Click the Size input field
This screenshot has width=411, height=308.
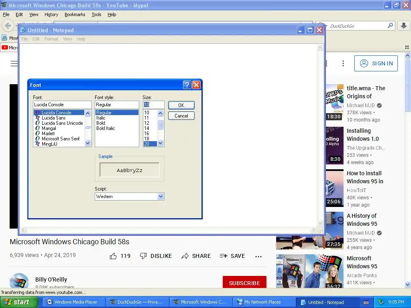click(154, 105)
